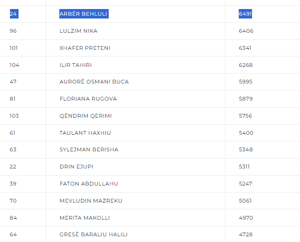
Task: Click the name TAULANT HAXHIU
Action: tap(85, 133)
